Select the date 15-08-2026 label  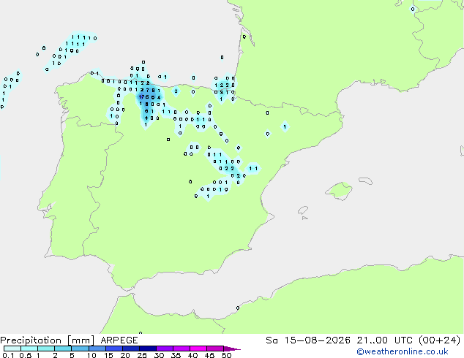pyautogui.click(x=317, y=340)
